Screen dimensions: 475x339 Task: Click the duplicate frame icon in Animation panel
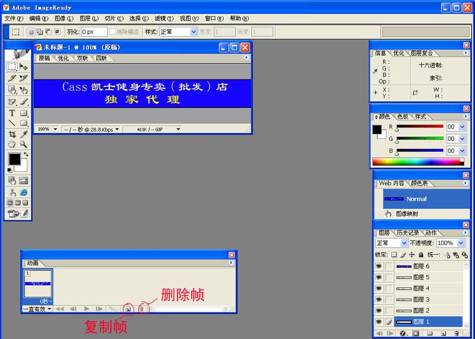128,309
